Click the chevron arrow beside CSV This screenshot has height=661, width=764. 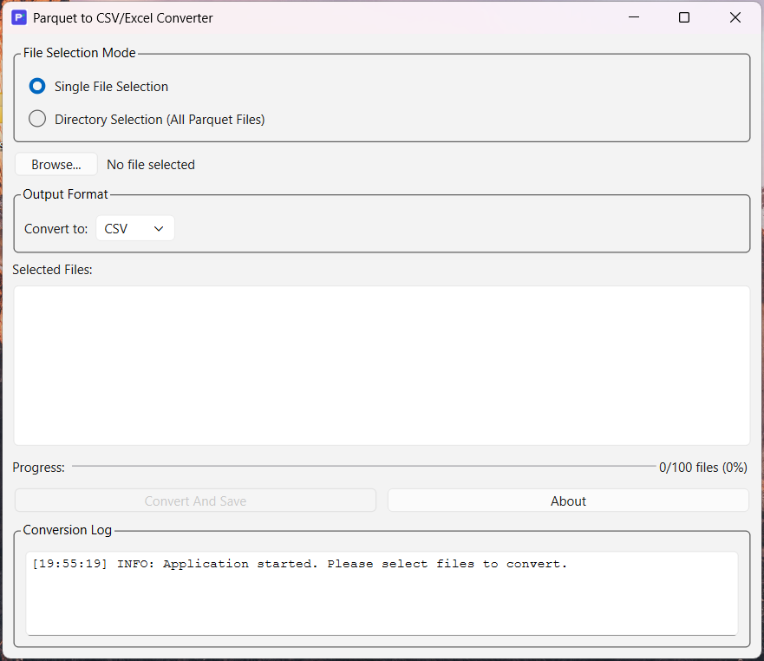pyautogui.click(x=159, y=229)
